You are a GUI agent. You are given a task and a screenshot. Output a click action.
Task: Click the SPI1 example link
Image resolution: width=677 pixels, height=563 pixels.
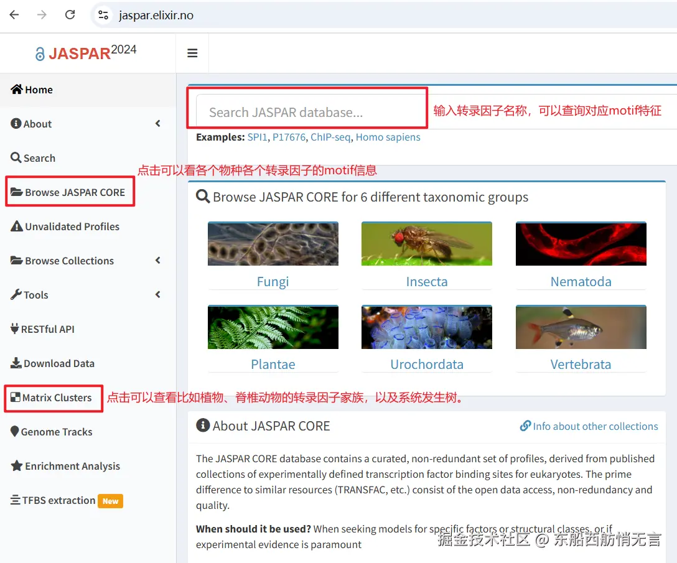258,137
